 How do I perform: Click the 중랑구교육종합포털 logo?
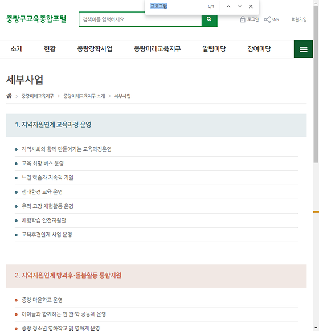click(36, 19)
